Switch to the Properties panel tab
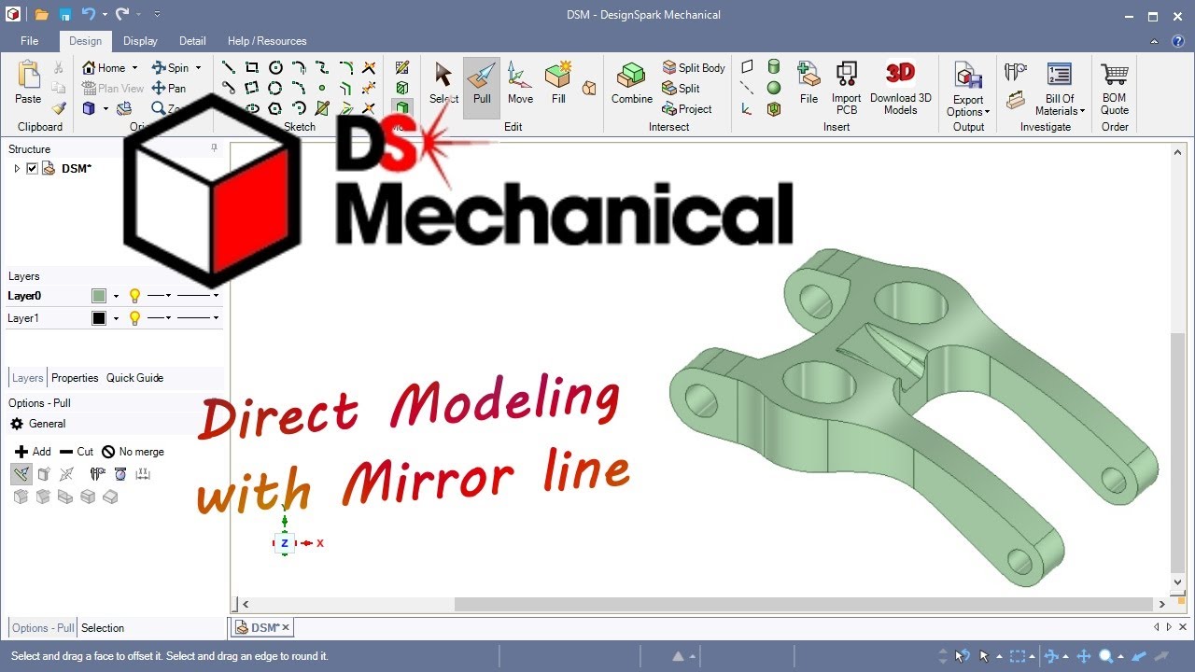1195x672 pixels. point(75,378)
